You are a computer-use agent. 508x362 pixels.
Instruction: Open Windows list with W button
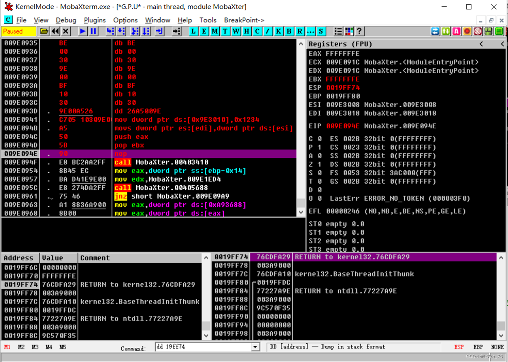(x=236, y=31)
